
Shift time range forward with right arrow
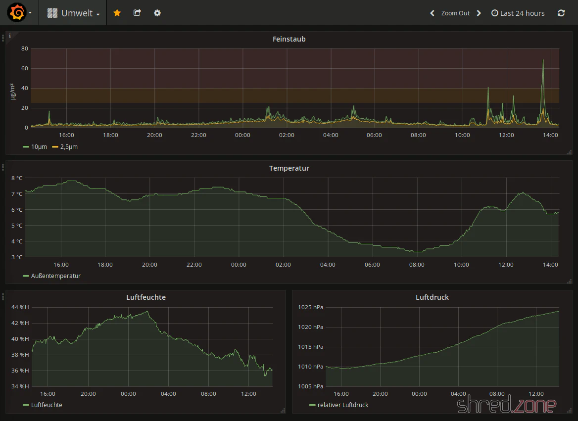pyautogui.click(x=479, y=13)
